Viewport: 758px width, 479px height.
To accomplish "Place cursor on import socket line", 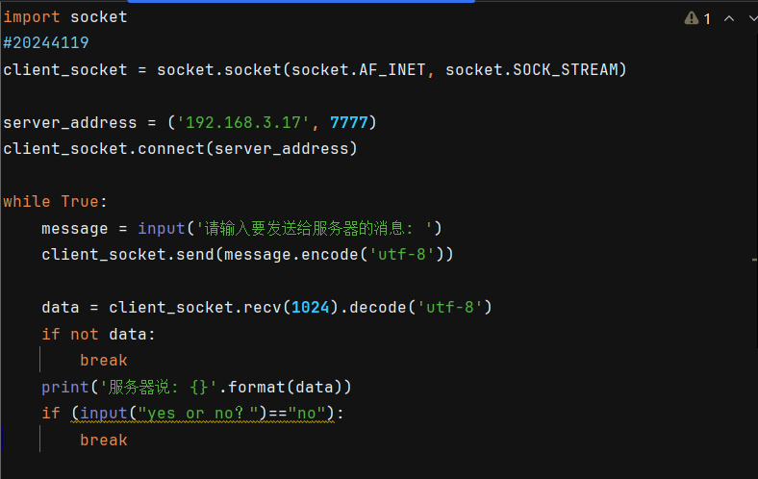I will pyautogui.click(x=65, y=17).
